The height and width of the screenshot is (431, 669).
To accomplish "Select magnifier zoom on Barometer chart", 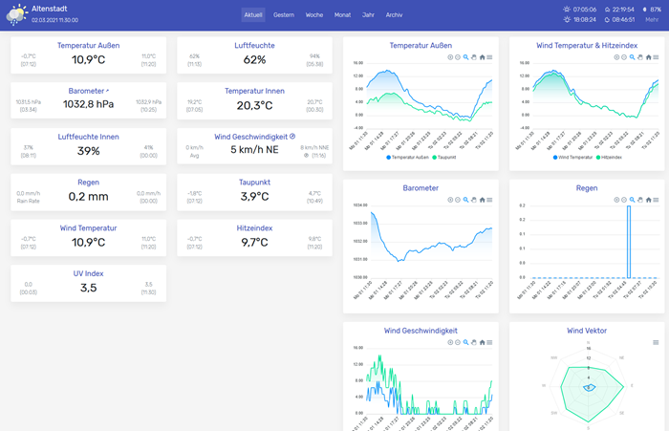I will [x=466, y=200].
